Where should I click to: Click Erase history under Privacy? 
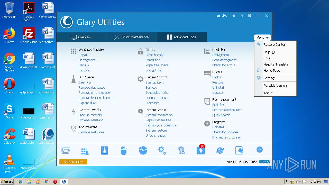click(x=154, y=55)
